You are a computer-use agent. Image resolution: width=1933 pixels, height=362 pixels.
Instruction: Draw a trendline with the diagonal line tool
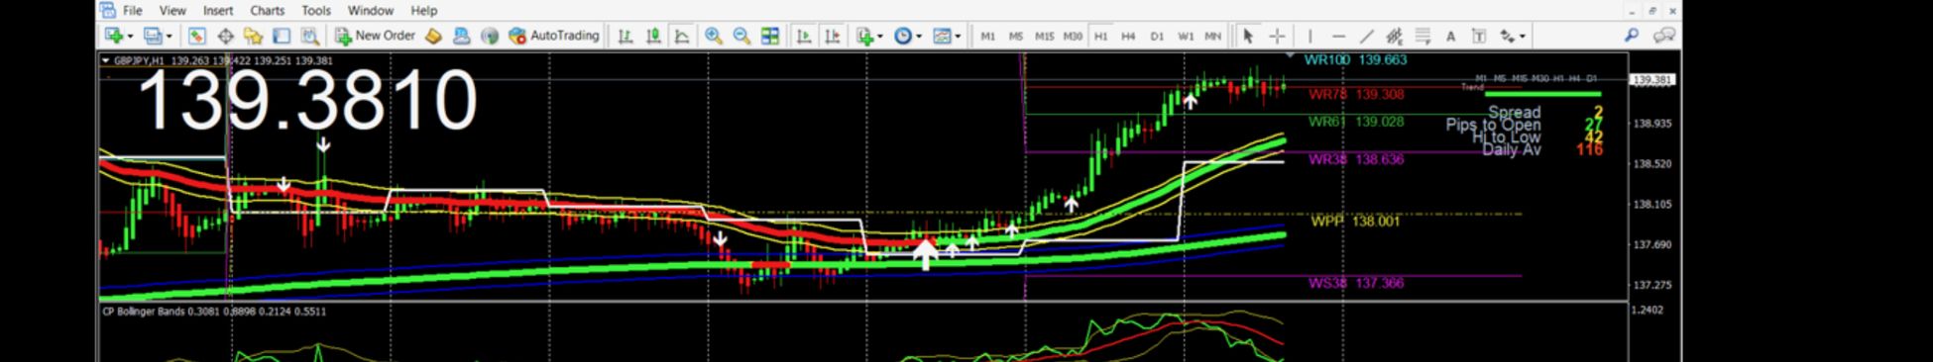(1366, 36)
